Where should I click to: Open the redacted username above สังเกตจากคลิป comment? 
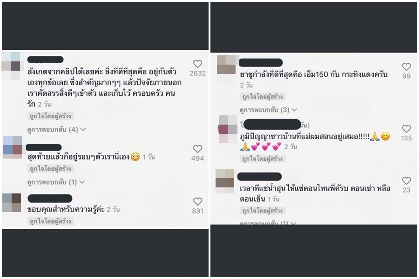click(x=46, y=60)
